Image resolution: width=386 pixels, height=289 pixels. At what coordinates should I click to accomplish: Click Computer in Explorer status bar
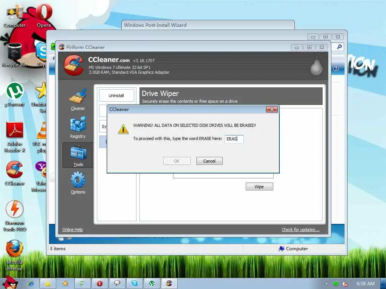click(293, 249)
